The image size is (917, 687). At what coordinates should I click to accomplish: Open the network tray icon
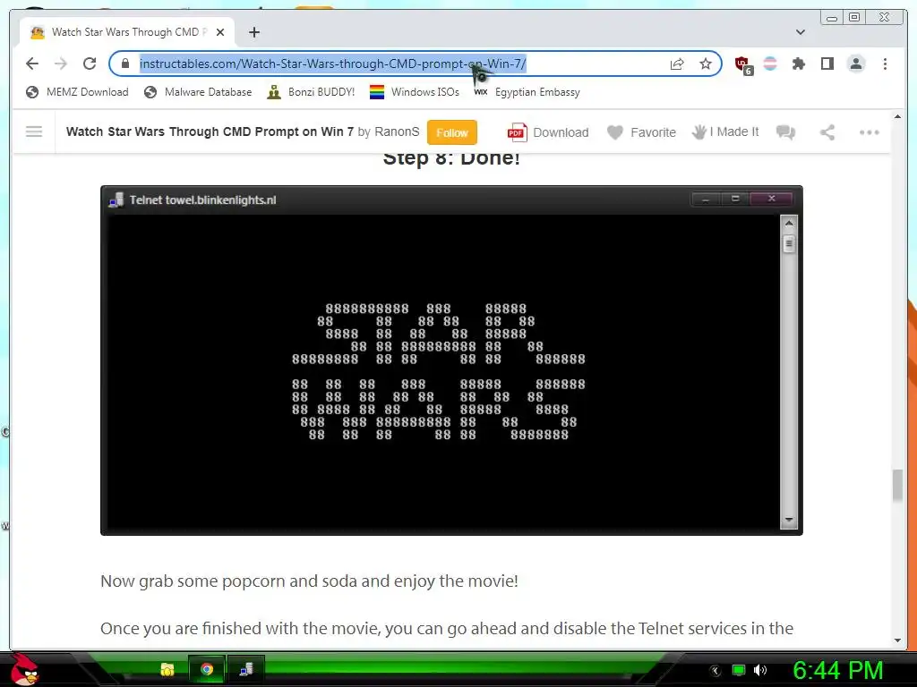tap(739, 670)
